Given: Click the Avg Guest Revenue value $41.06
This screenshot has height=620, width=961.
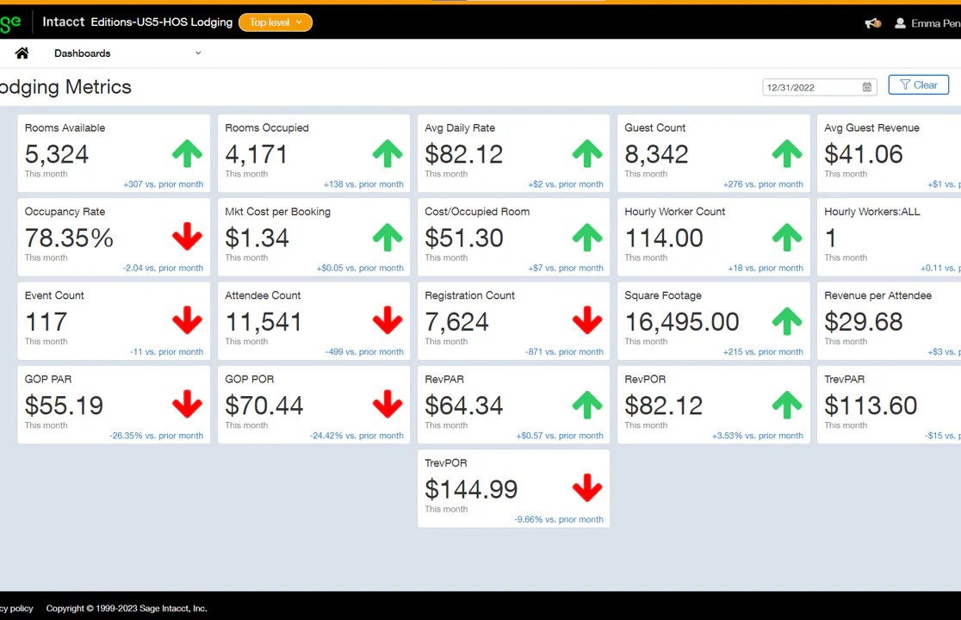Looking at the screenshot, I should coord(864,154).
